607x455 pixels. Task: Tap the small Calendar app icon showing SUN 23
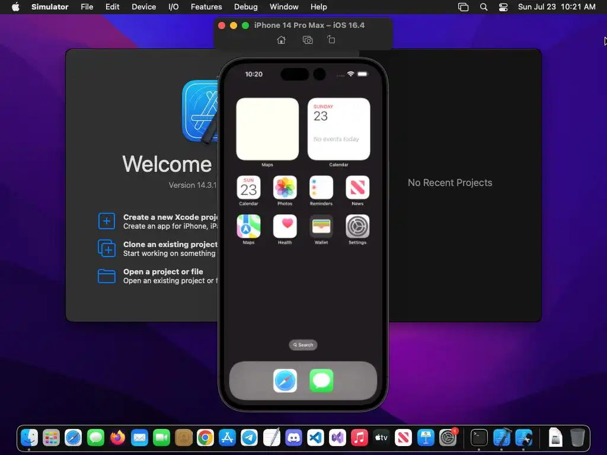248,188
